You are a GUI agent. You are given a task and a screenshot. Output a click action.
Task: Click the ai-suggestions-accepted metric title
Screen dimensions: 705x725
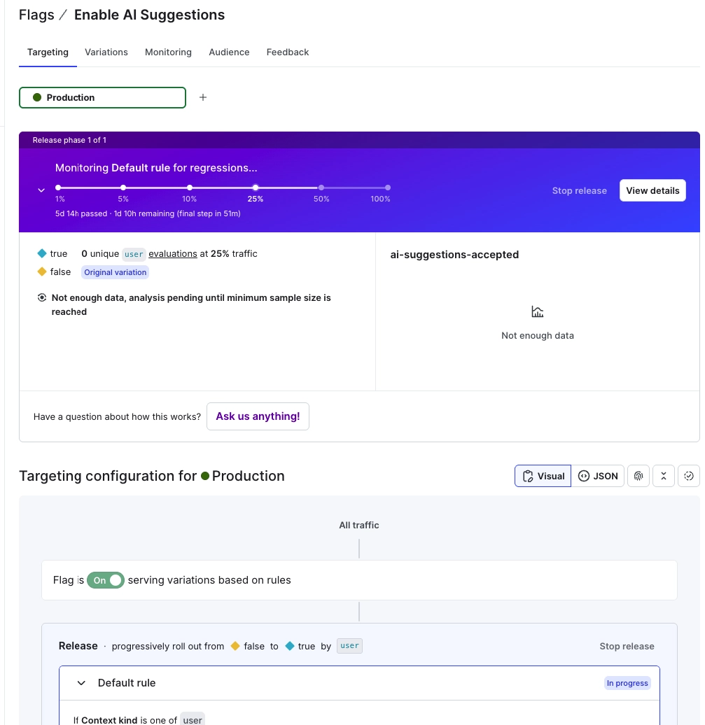click(454, 255)
